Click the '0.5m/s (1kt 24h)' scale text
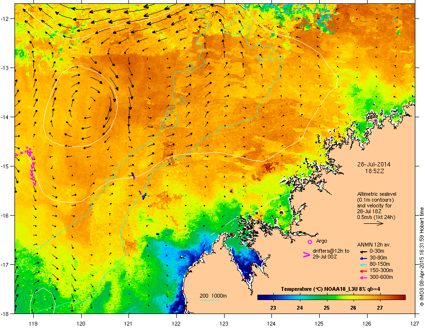The width and height of the screenshot is (425, 328). pyautogui.click(x=376, y=217)
